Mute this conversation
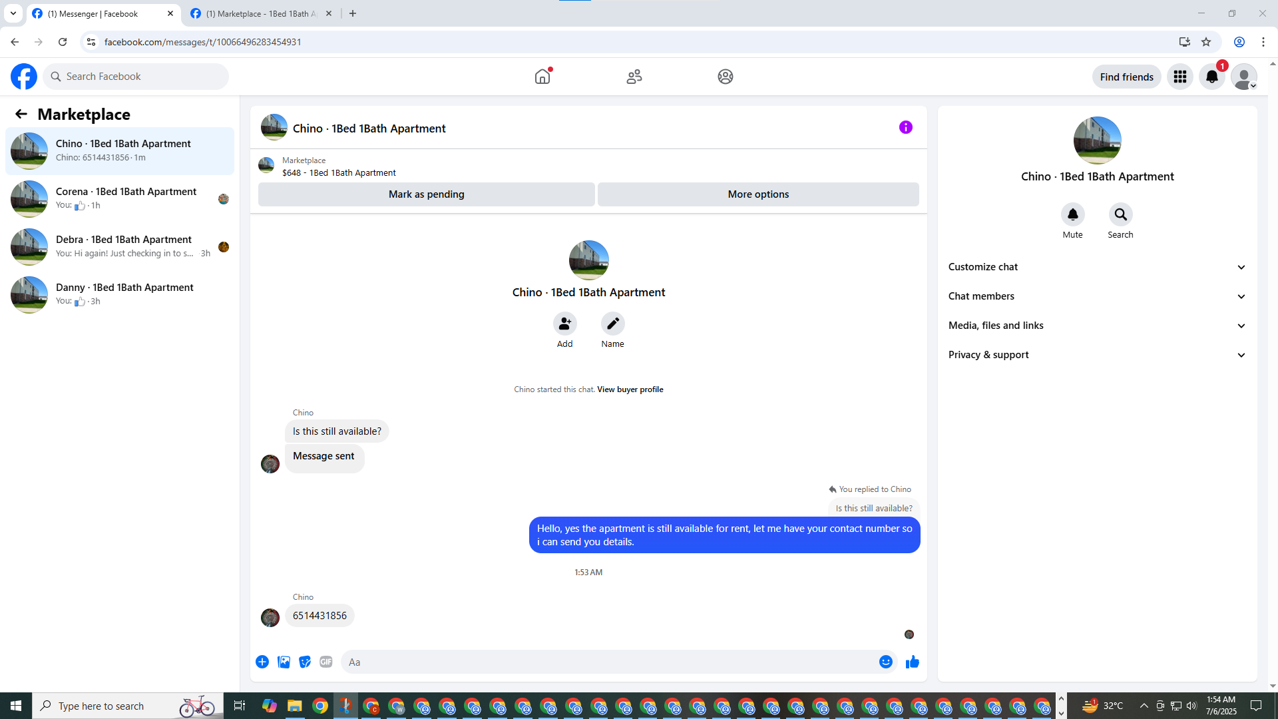The width and height of the screenshot is (1278, 719). 1072,214
